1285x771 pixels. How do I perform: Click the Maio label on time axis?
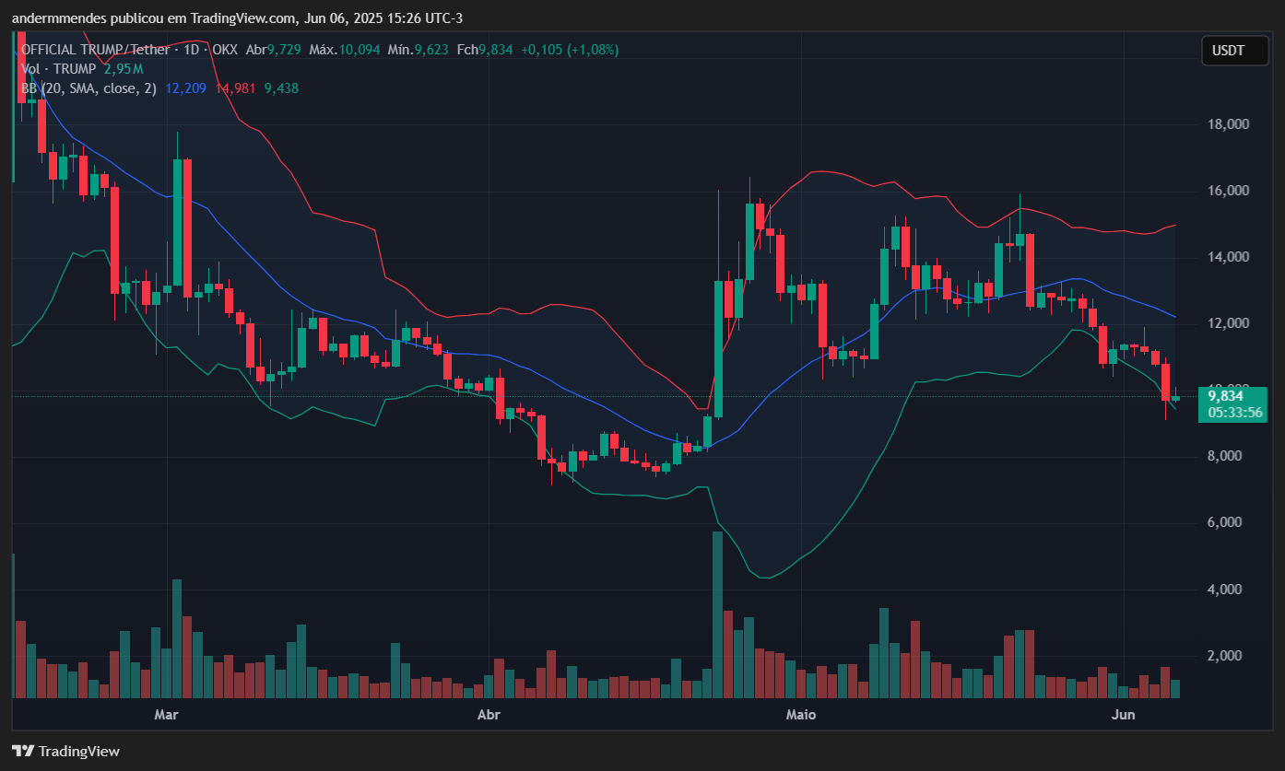(x=802, y=715)
